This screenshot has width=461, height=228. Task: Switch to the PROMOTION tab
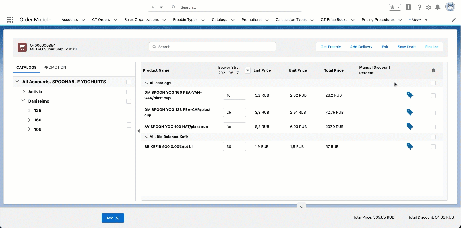(x=55, y=68)
